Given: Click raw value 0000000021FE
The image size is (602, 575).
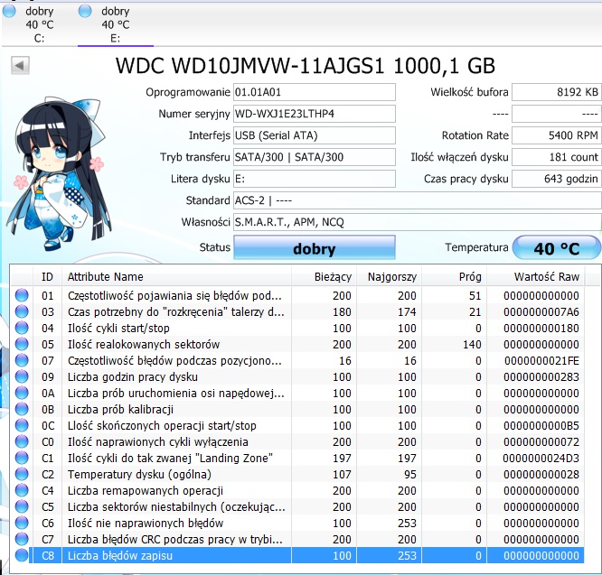Looking at the screenshot, I should pos(541,361).
